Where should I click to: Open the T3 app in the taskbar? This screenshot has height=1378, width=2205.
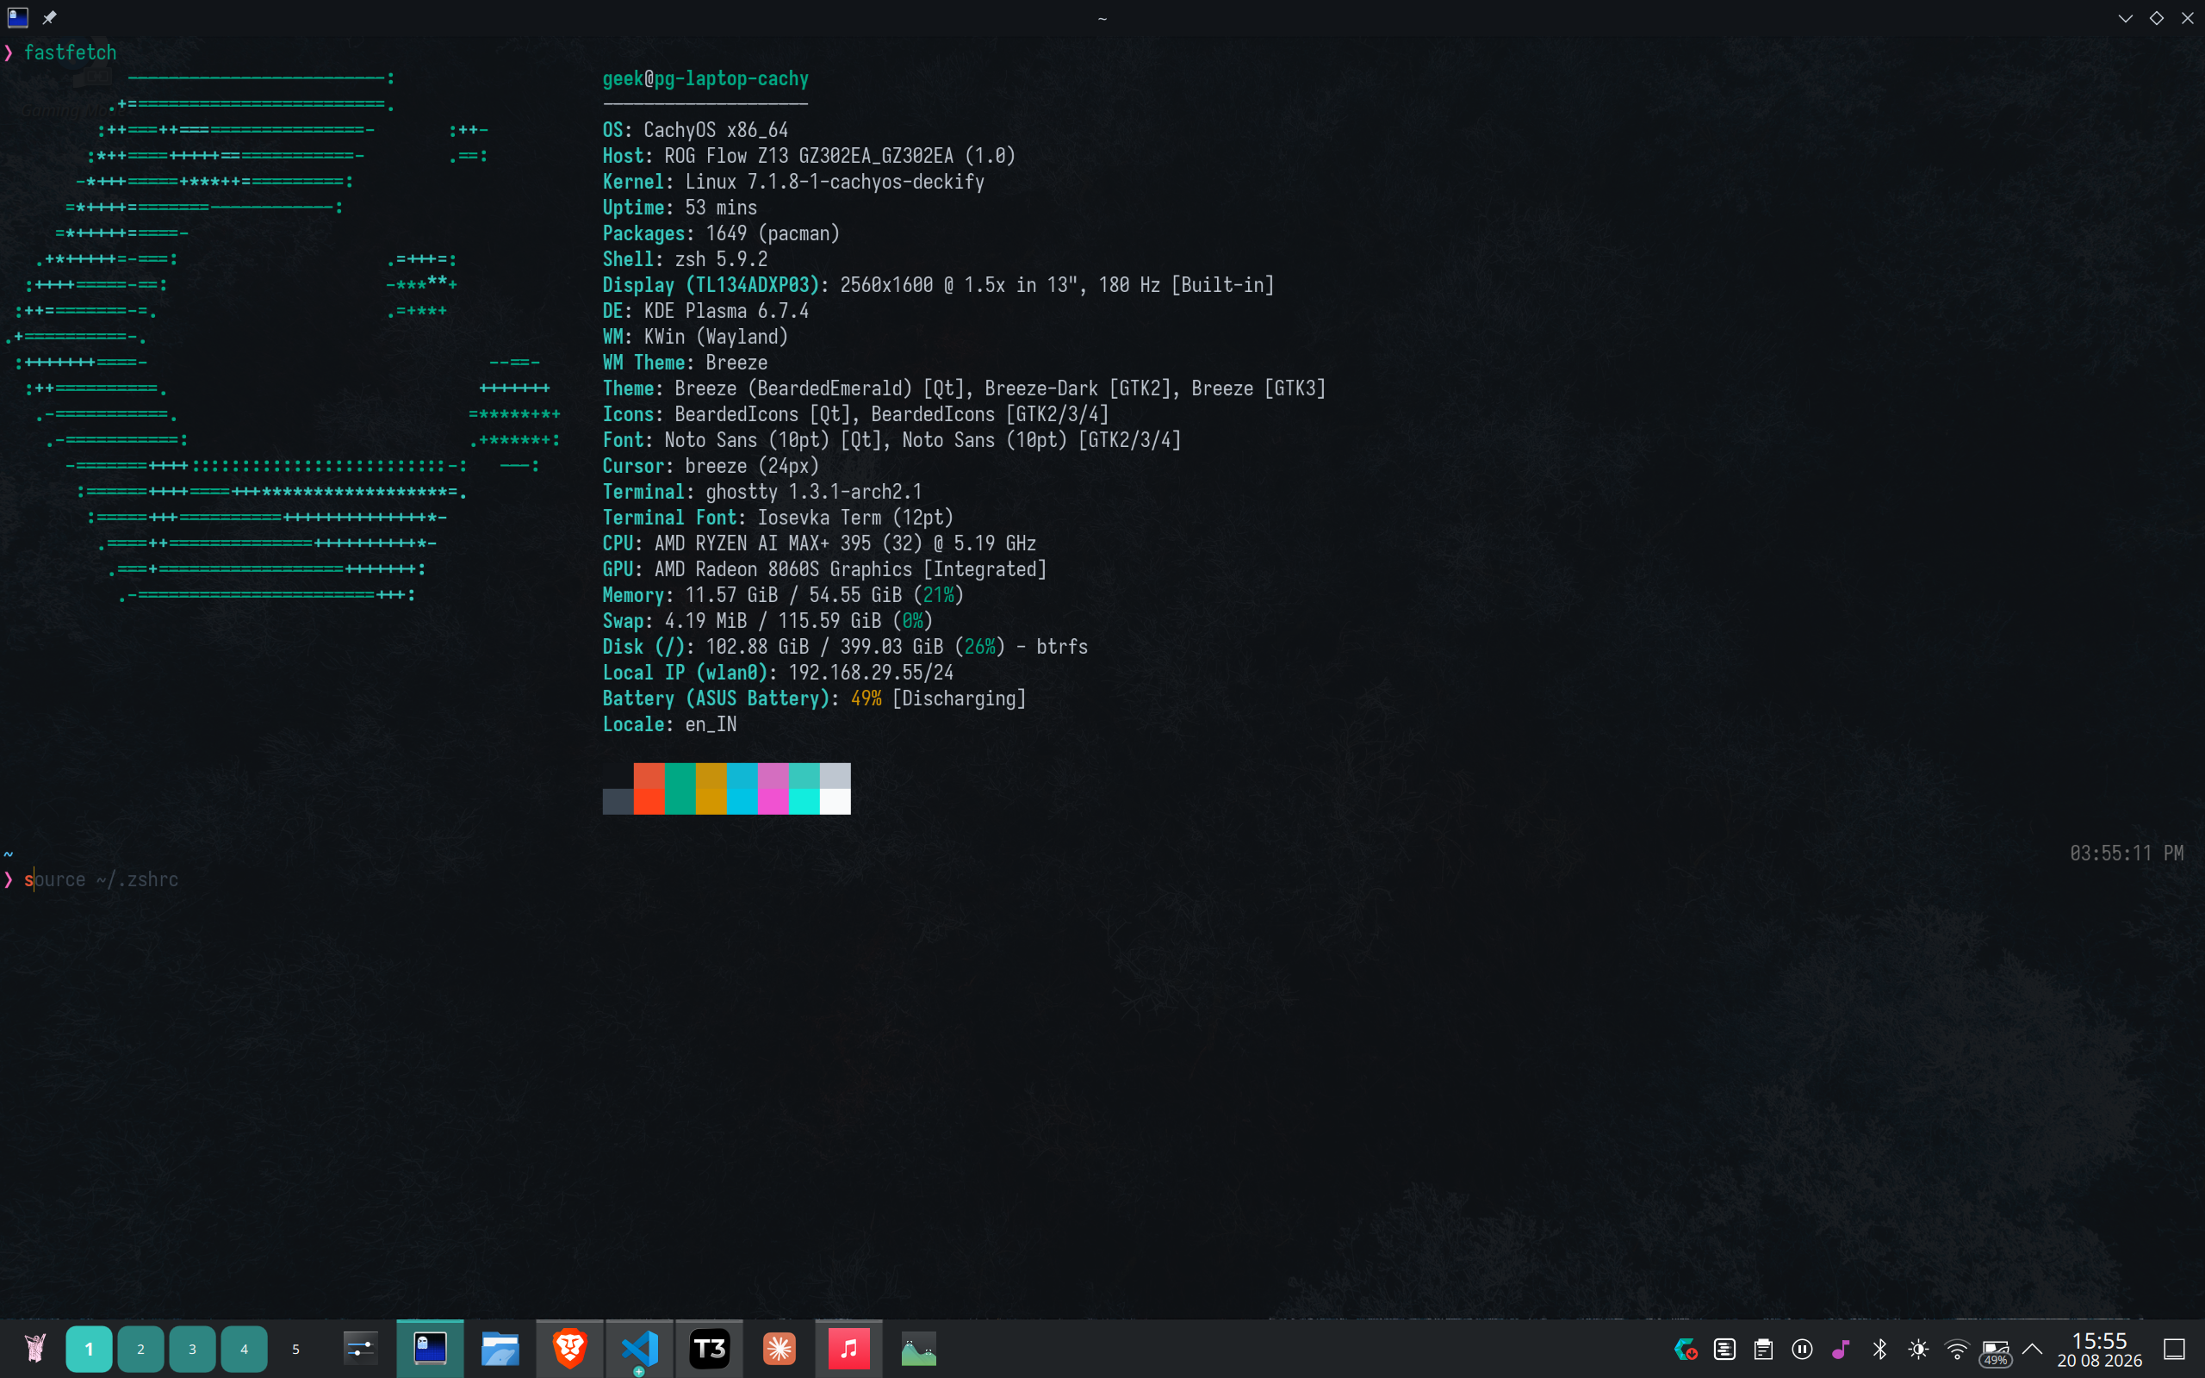point(710,1348)
